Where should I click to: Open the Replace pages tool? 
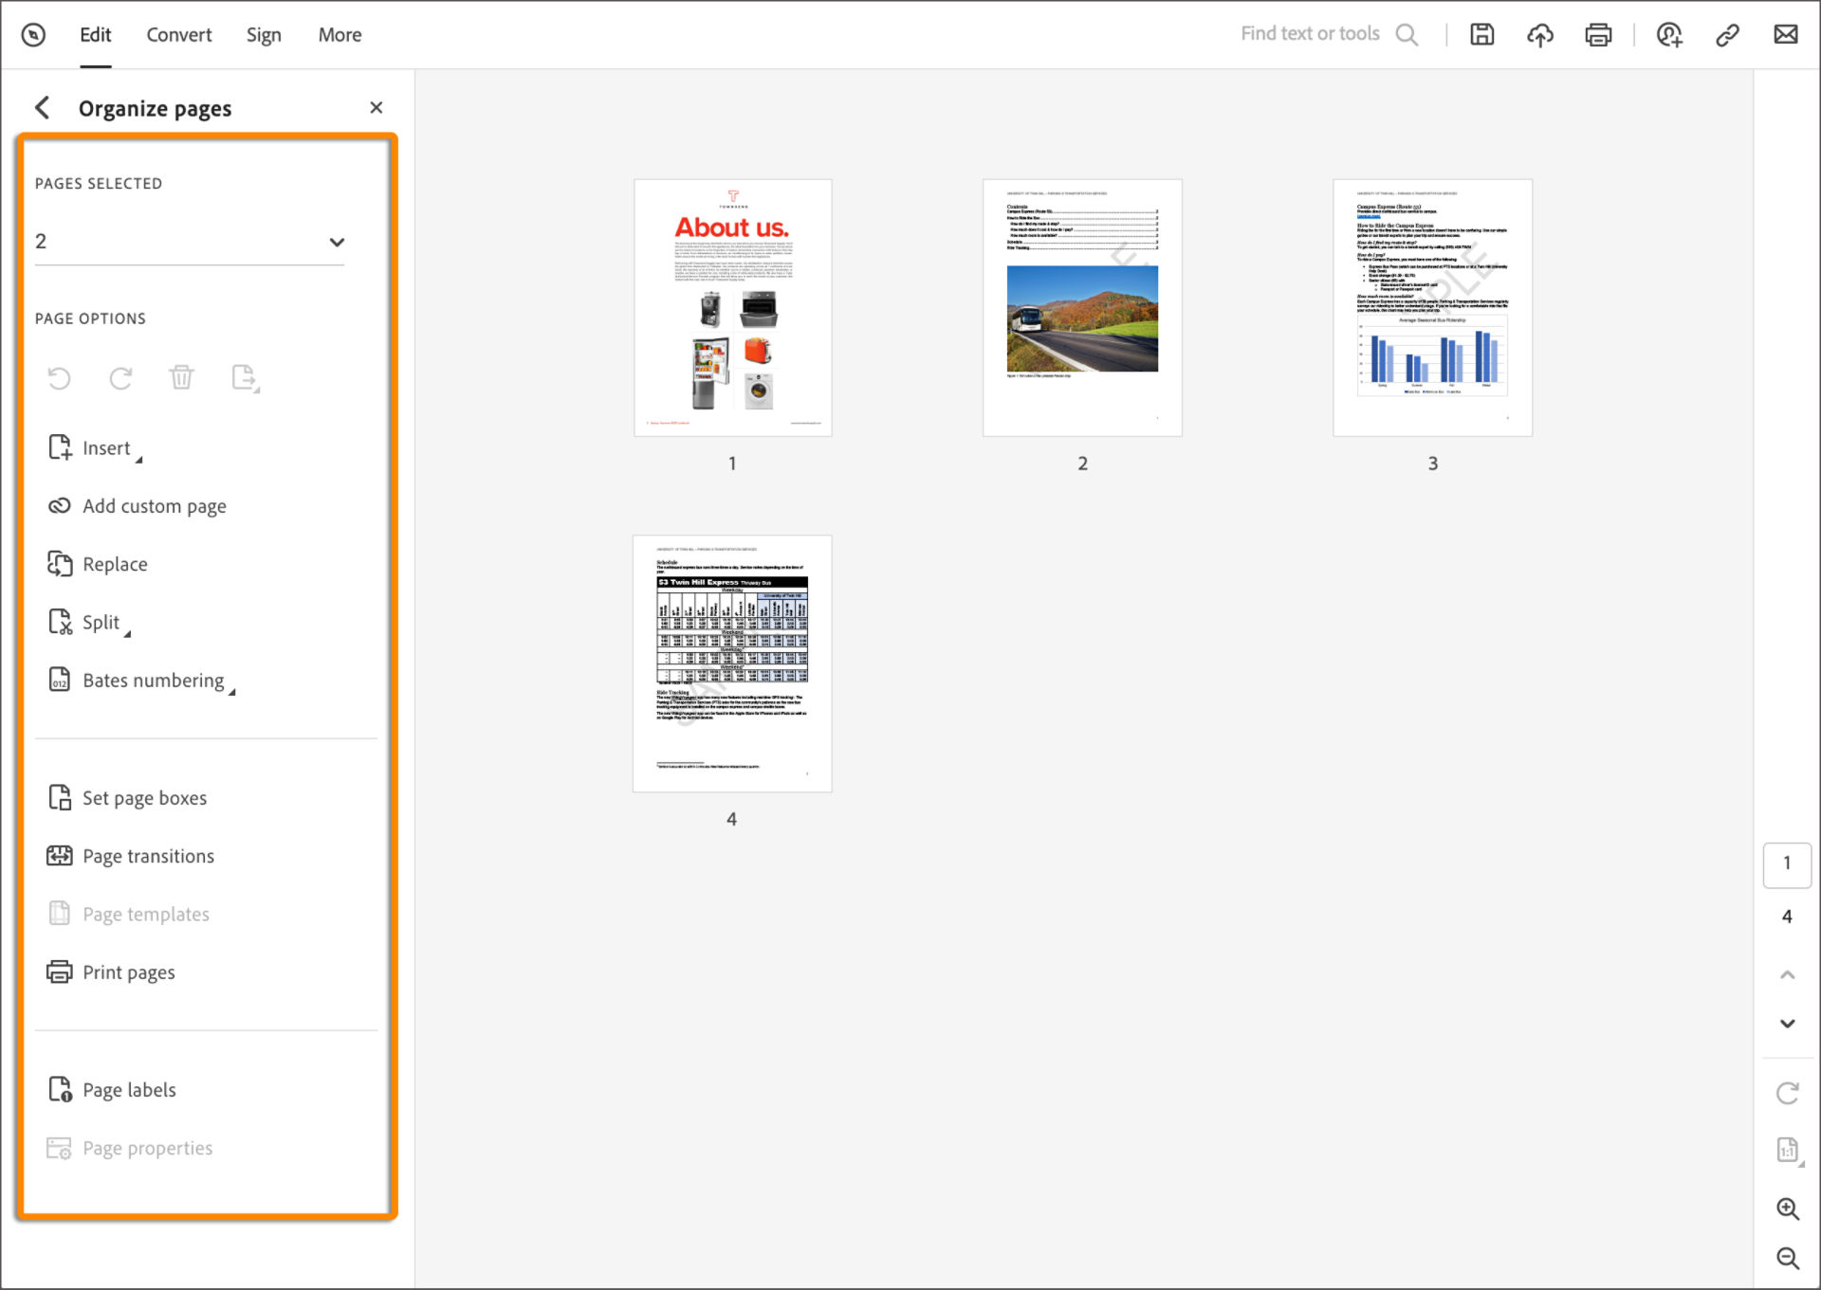pyautogui.click(x=114, y=564)
